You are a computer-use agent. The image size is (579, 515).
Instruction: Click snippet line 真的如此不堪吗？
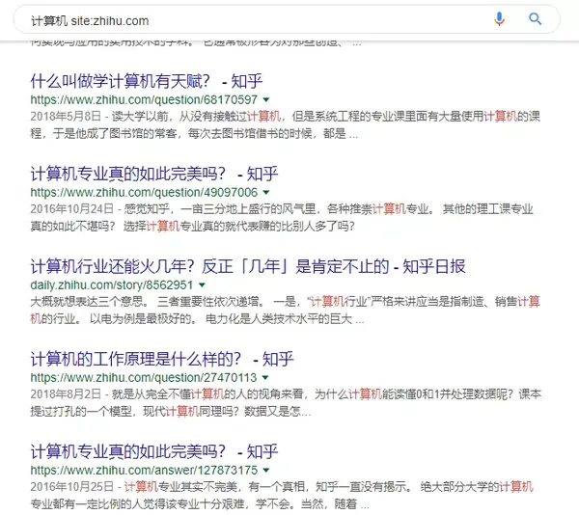(x=192, y=226)
